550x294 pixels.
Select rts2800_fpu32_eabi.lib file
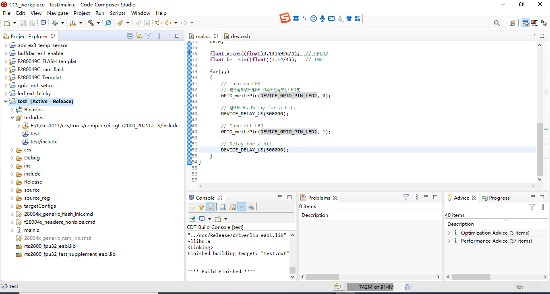tap(50, 246)
